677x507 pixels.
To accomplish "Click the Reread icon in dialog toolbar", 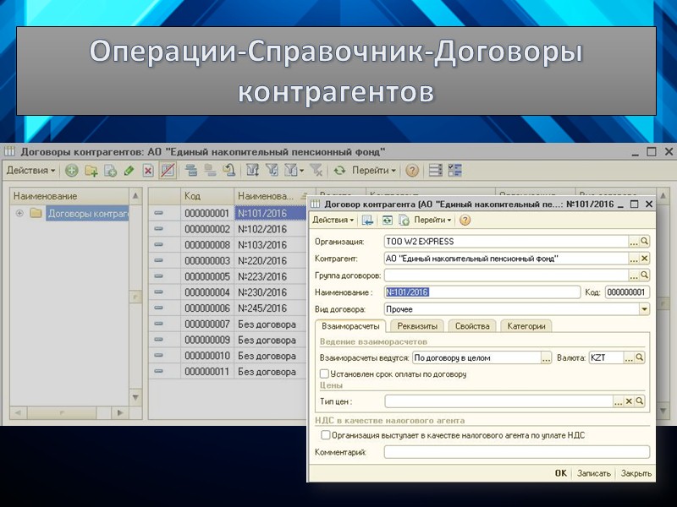I will pyautogui.click(x=388, y=221).
